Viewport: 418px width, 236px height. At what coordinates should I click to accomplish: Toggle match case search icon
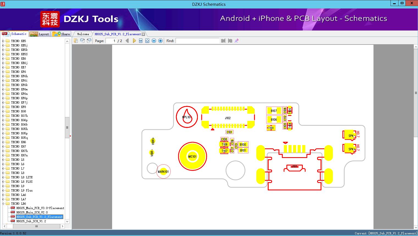coord(236,41)
